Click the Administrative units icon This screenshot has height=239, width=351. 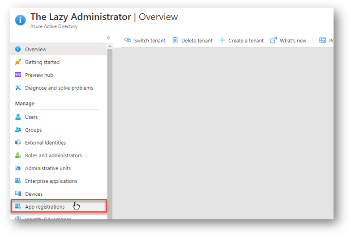(18, 168)
